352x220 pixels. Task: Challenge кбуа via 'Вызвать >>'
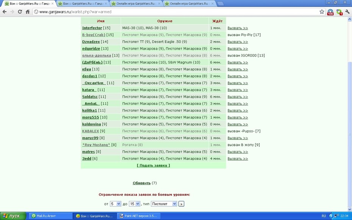tap(238, 69)
